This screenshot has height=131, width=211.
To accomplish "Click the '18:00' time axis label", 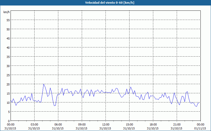I will click(x=153, y=125).
